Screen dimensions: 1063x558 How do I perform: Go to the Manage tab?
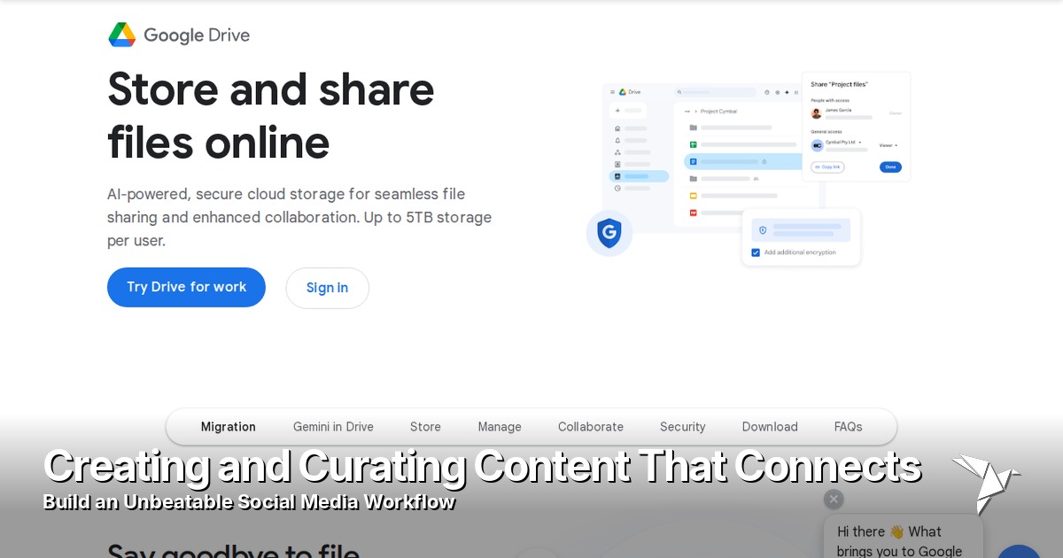(x=500, y=427)
